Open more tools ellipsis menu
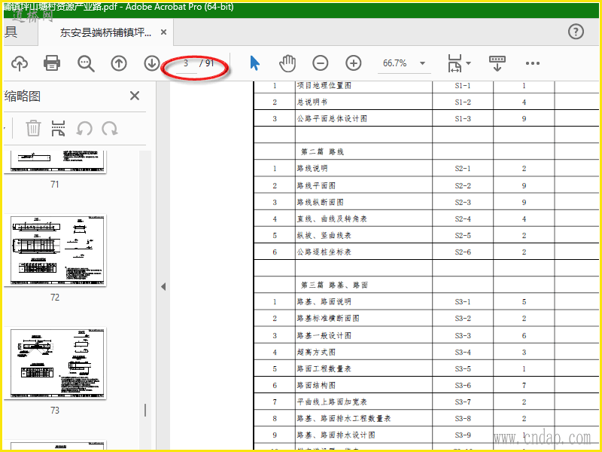The width and height of the screenshot is (602, 452). pyautogui.click(x=533, y=63)
